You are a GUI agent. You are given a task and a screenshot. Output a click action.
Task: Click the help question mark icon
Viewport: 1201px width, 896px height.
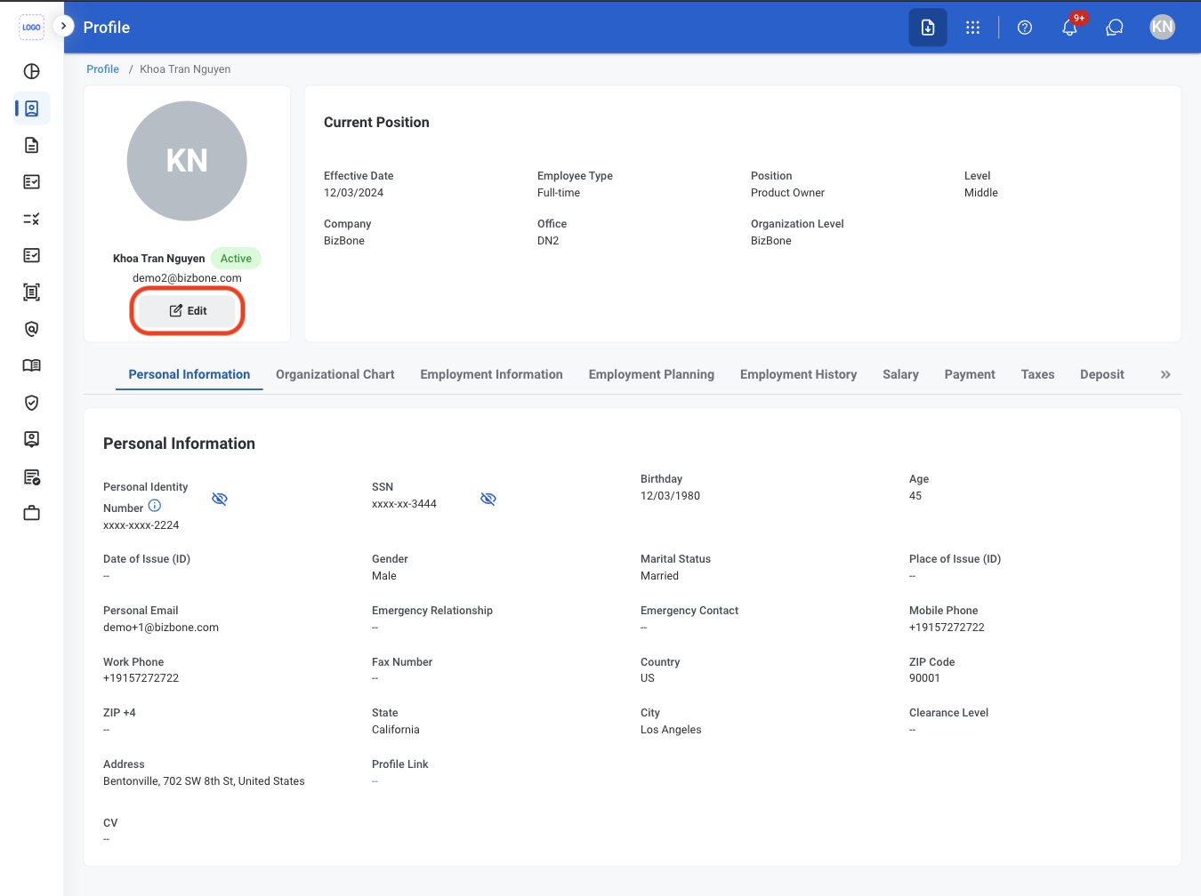pyautogui.click(x=1025, y=28)
